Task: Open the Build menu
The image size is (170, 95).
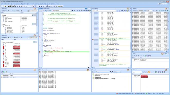Action: pos(33,4)
